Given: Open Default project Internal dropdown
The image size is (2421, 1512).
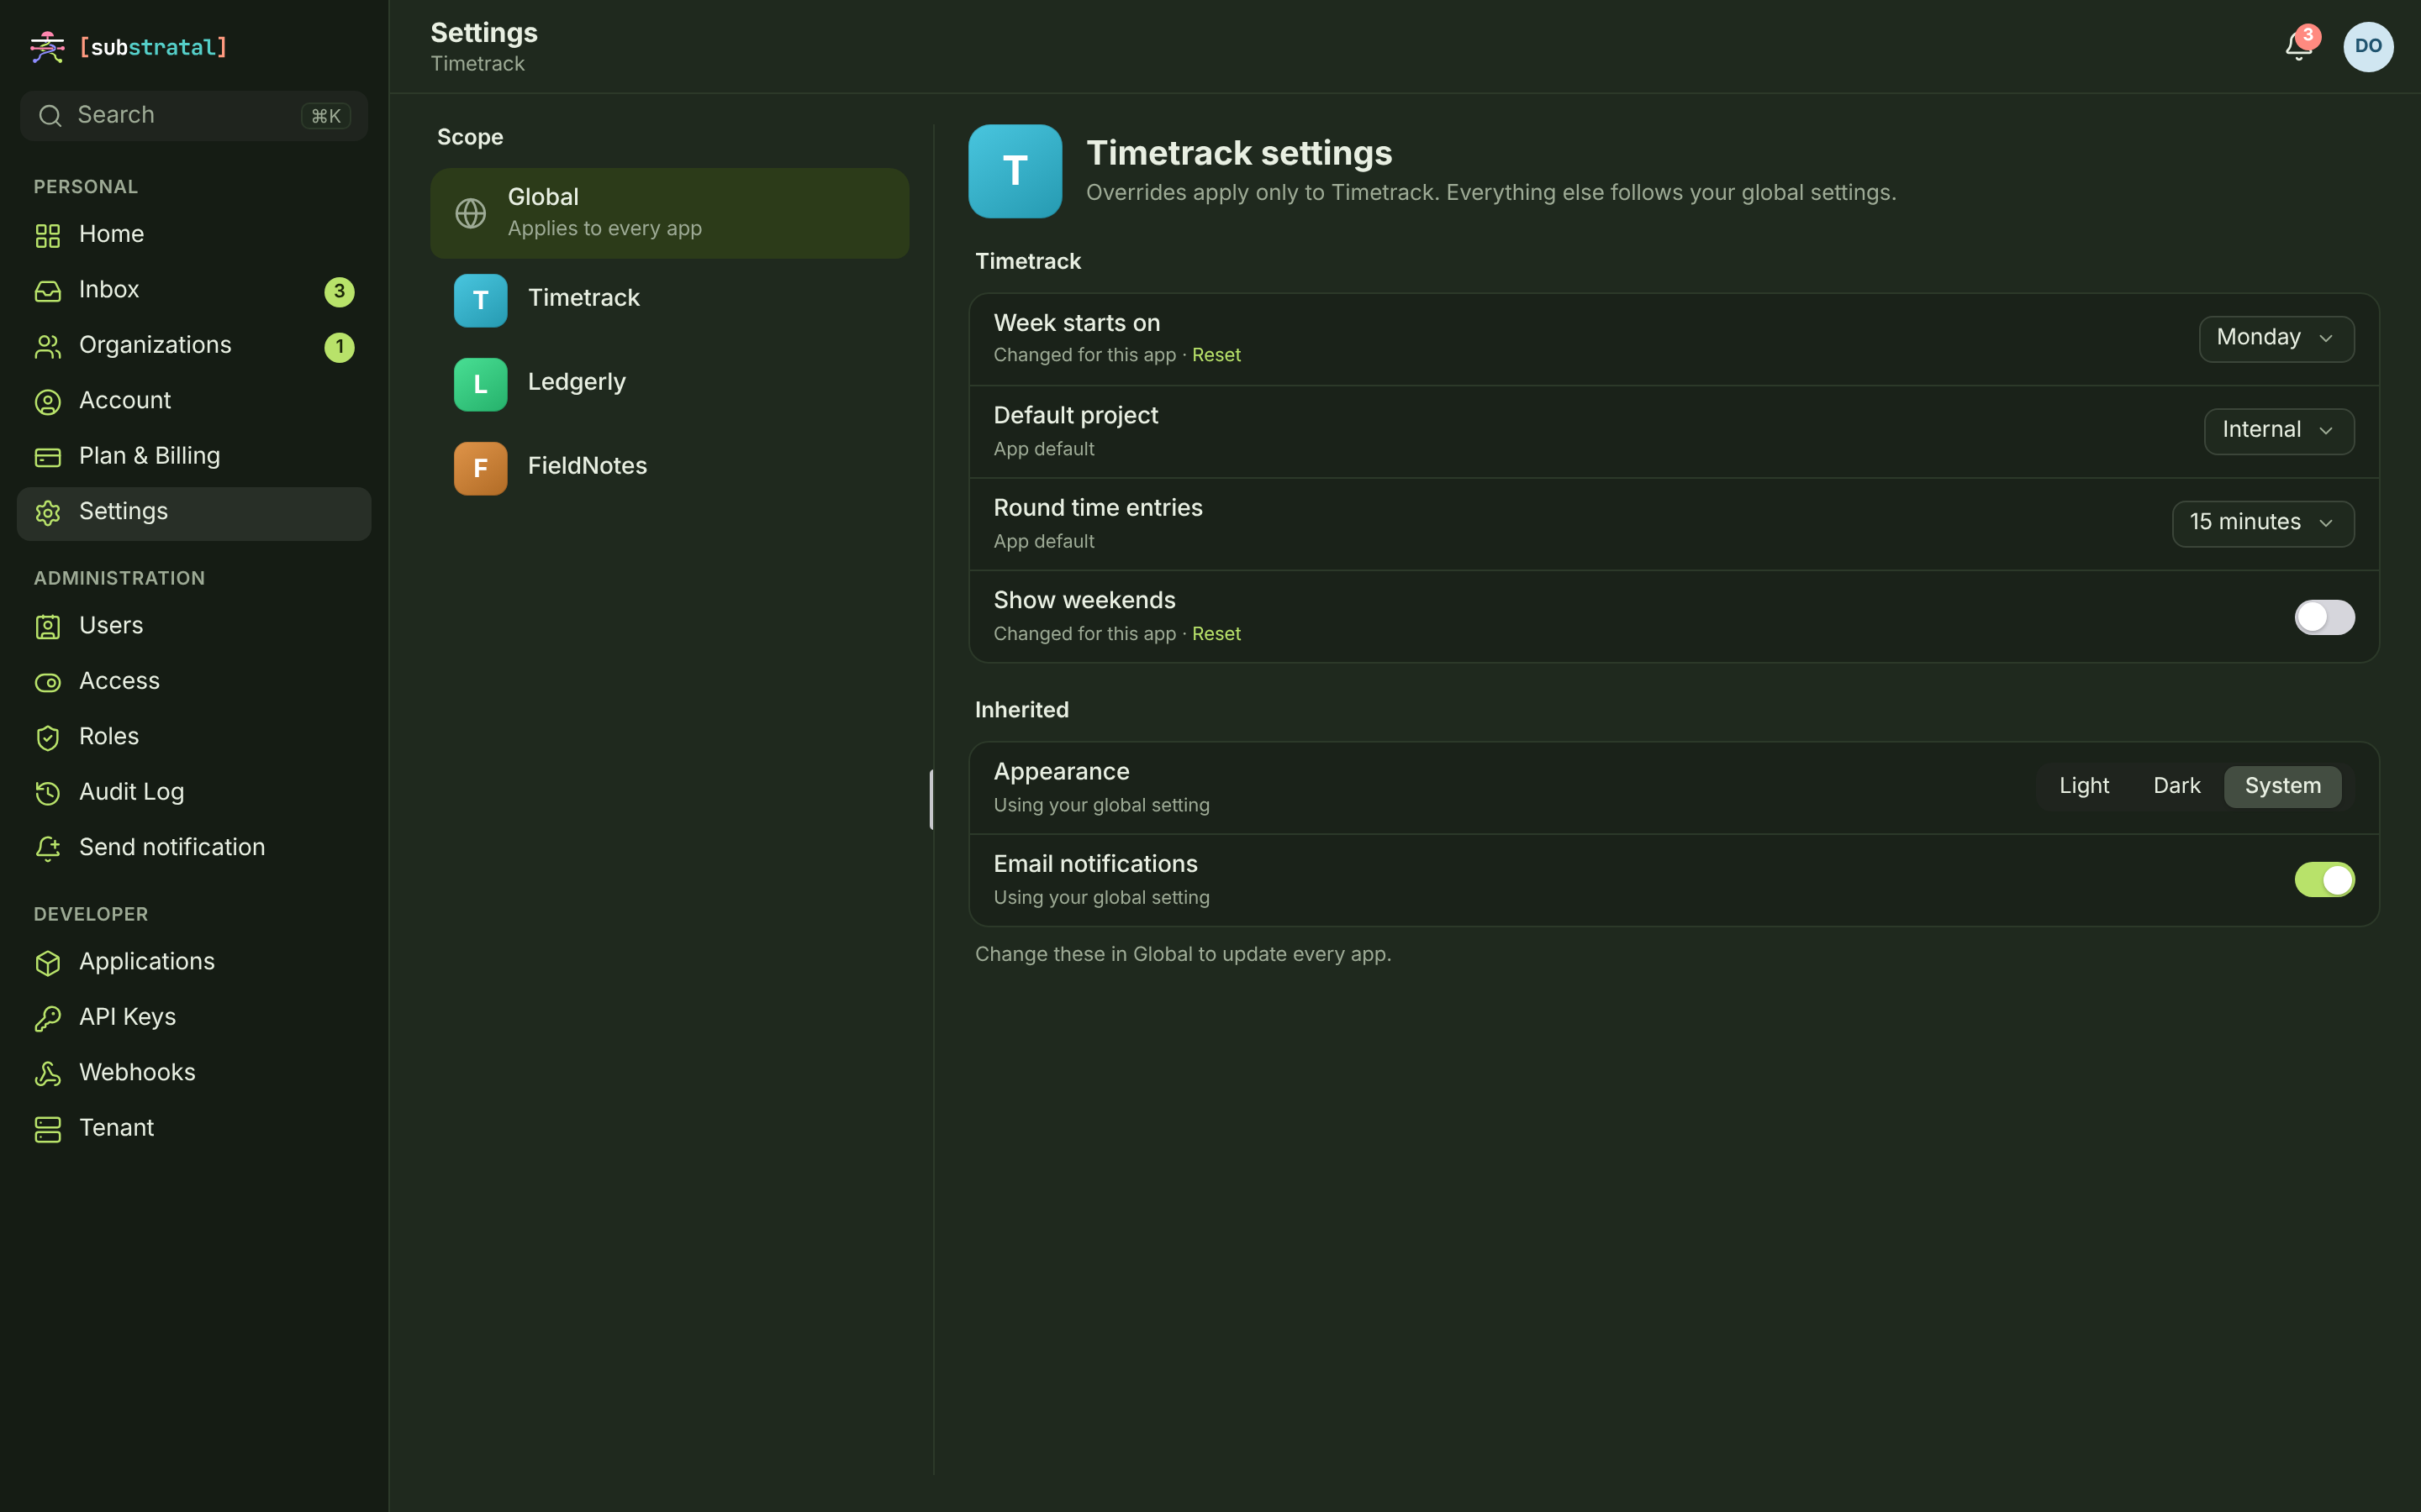Looking at the screenshot, I should pos(2279,431).
